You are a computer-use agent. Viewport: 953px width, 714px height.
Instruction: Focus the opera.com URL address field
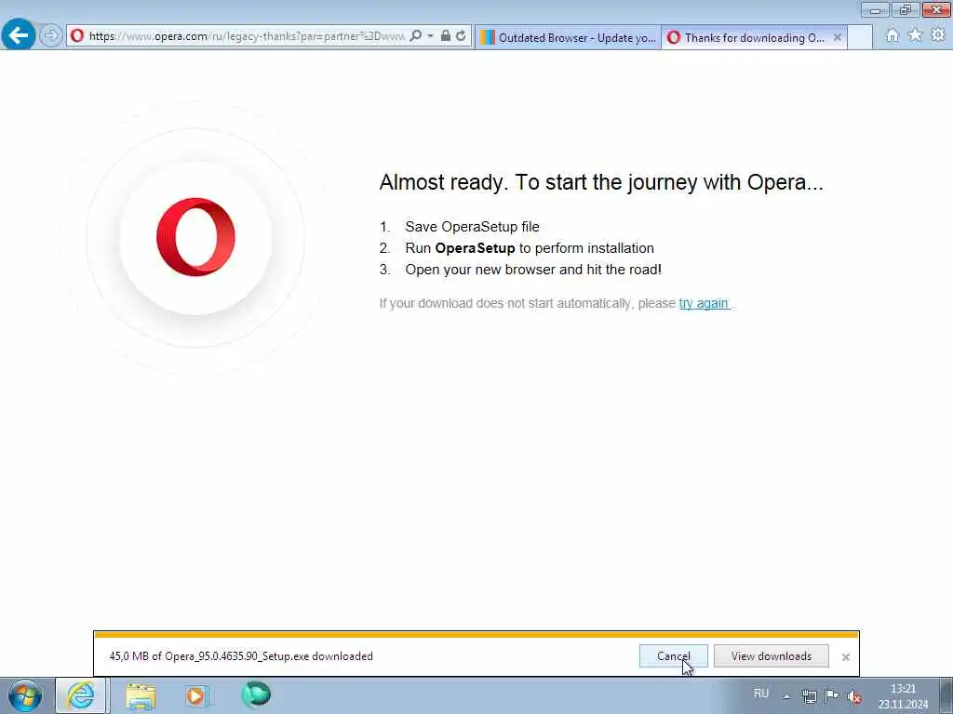[246, 36]
